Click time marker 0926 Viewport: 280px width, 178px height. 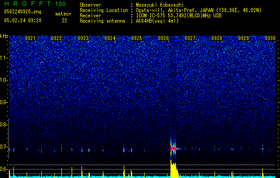tap(163, 38)
